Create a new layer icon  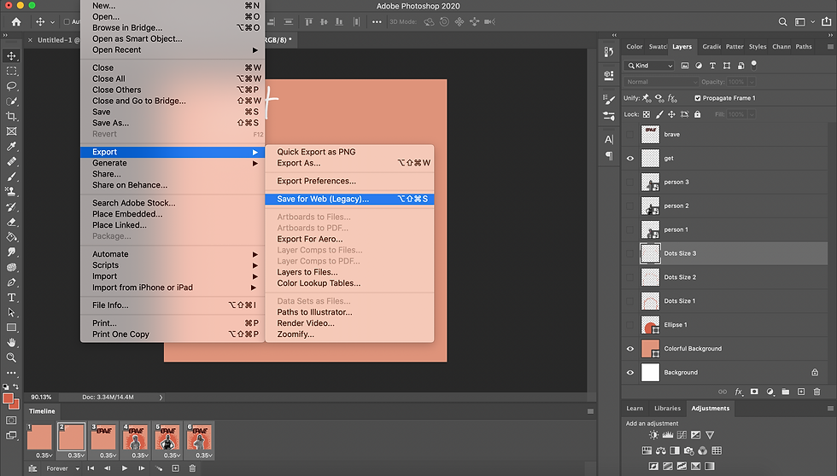pos(801,392)
